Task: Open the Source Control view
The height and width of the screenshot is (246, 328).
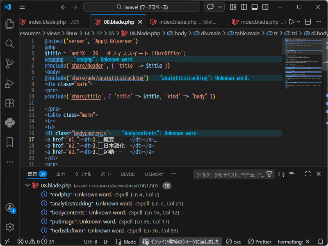Action: (x=9, y=64)
